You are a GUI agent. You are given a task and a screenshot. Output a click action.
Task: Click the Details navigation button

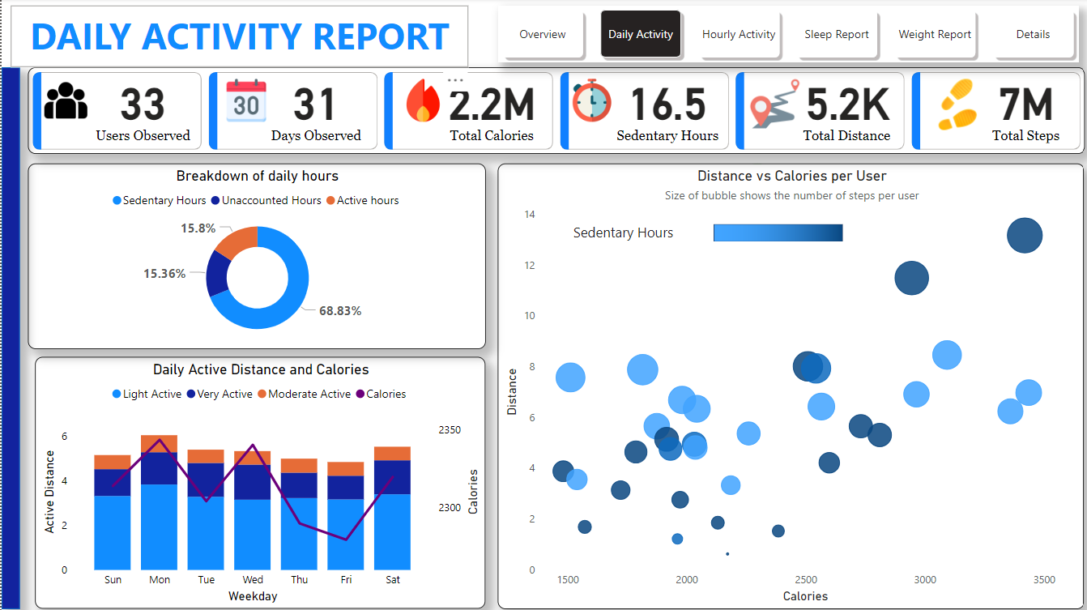point(1033,35)
